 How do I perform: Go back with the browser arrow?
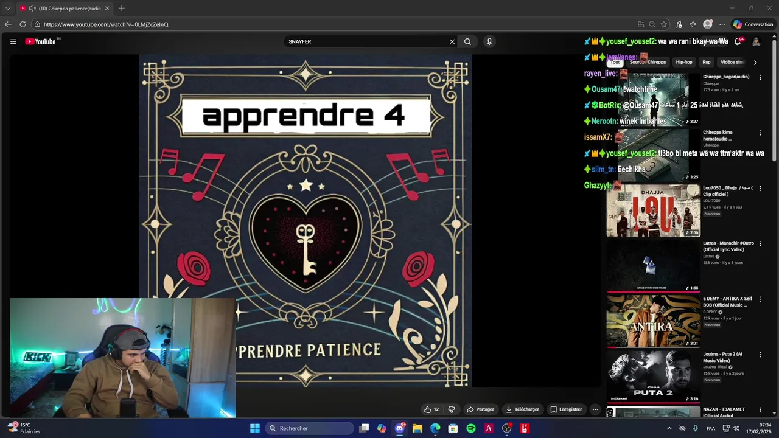pyautogui.click(x=8, y=24)
